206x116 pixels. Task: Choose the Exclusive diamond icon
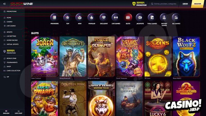coord(104,18)
